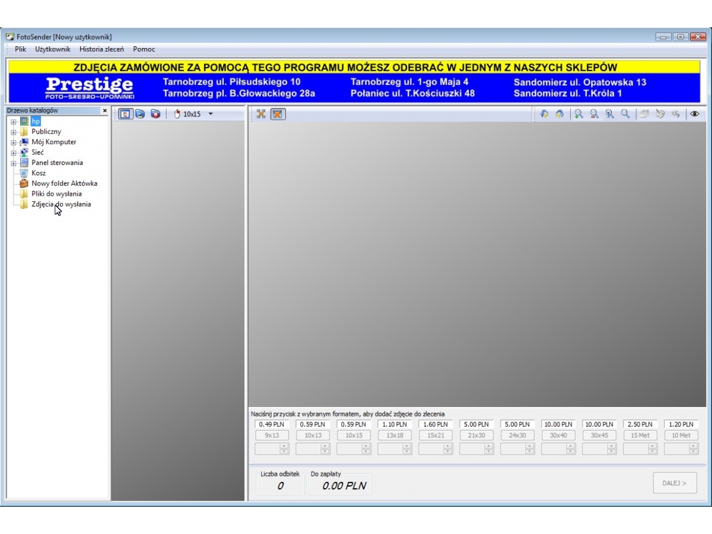This screenshot has width=712, height=534.
Task: Click the folder with picture icon
Action: coord(140,114)
